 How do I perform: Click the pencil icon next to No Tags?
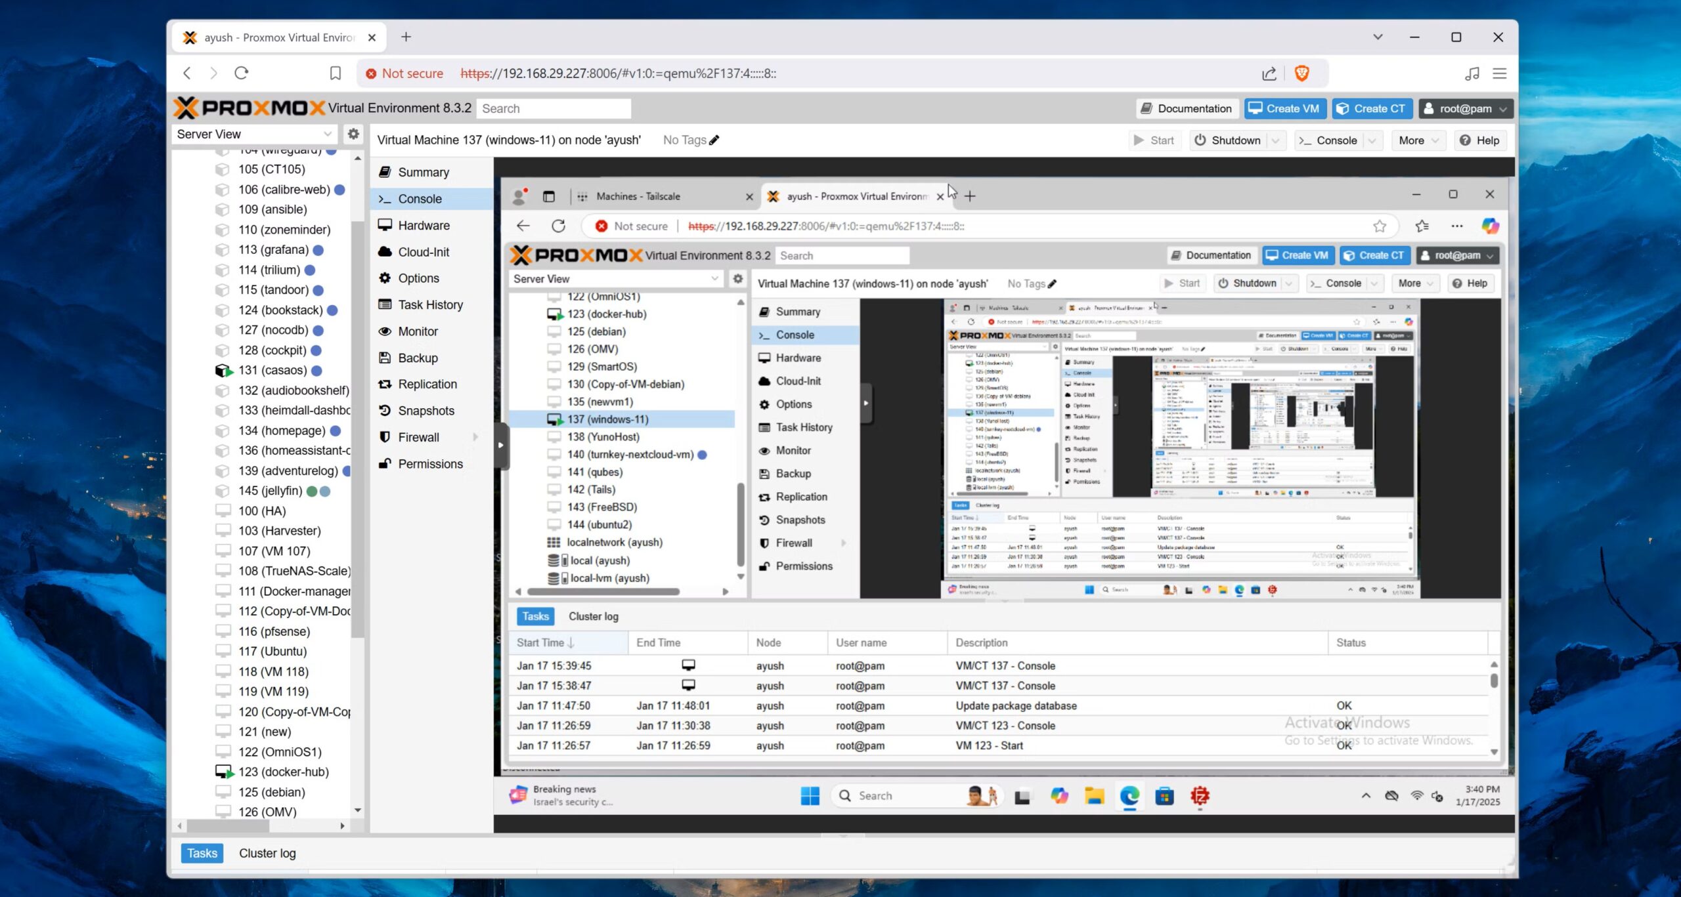tap(714, 140)
